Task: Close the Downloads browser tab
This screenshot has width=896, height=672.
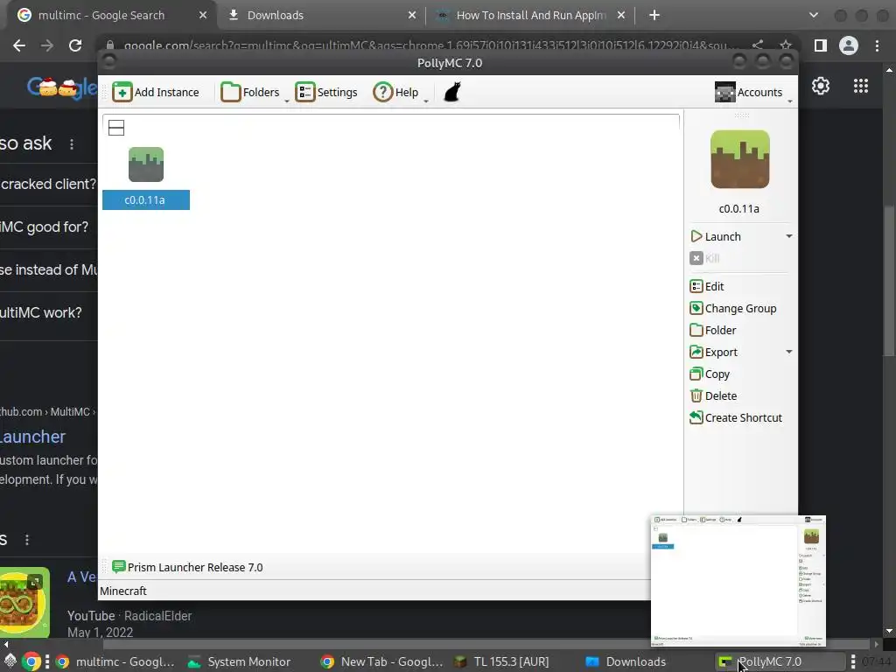Action: (x=412, y=16)
